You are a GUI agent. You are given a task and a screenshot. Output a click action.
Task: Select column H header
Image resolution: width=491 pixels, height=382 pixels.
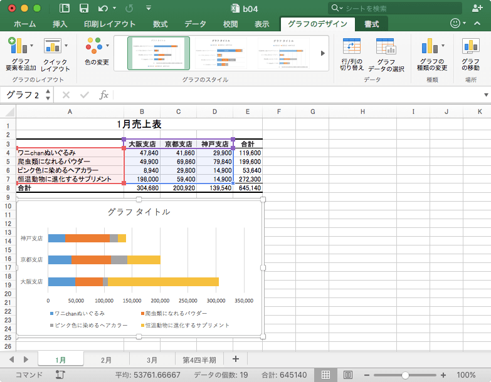(362, 111)
